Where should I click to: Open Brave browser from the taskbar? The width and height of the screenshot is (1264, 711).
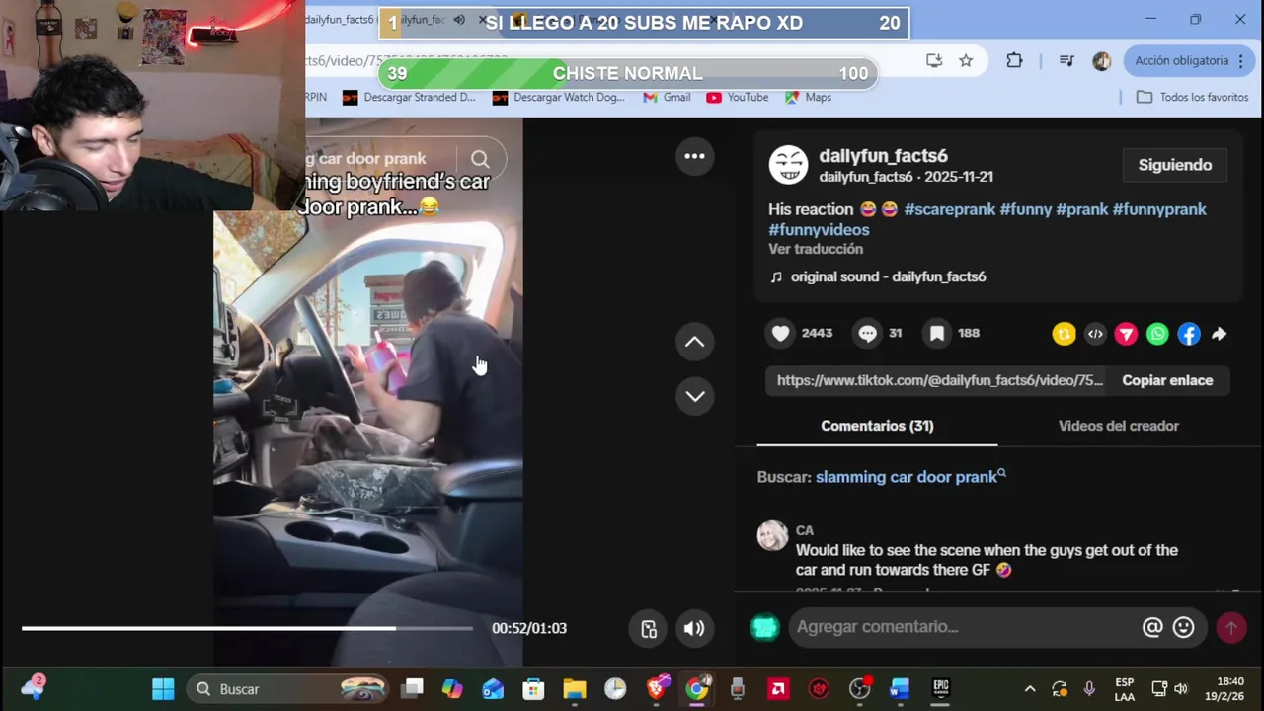pos(657,689)
